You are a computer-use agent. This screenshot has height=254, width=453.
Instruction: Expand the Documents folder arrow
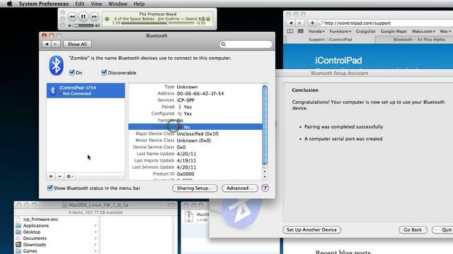tap(96, 238)
